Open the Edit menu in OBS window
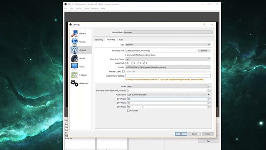 pos(71,8)
